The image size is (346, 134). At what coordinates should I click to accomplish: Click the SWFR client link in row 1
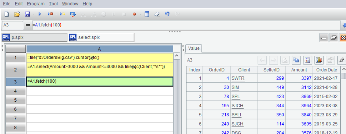tap(238, 78)
